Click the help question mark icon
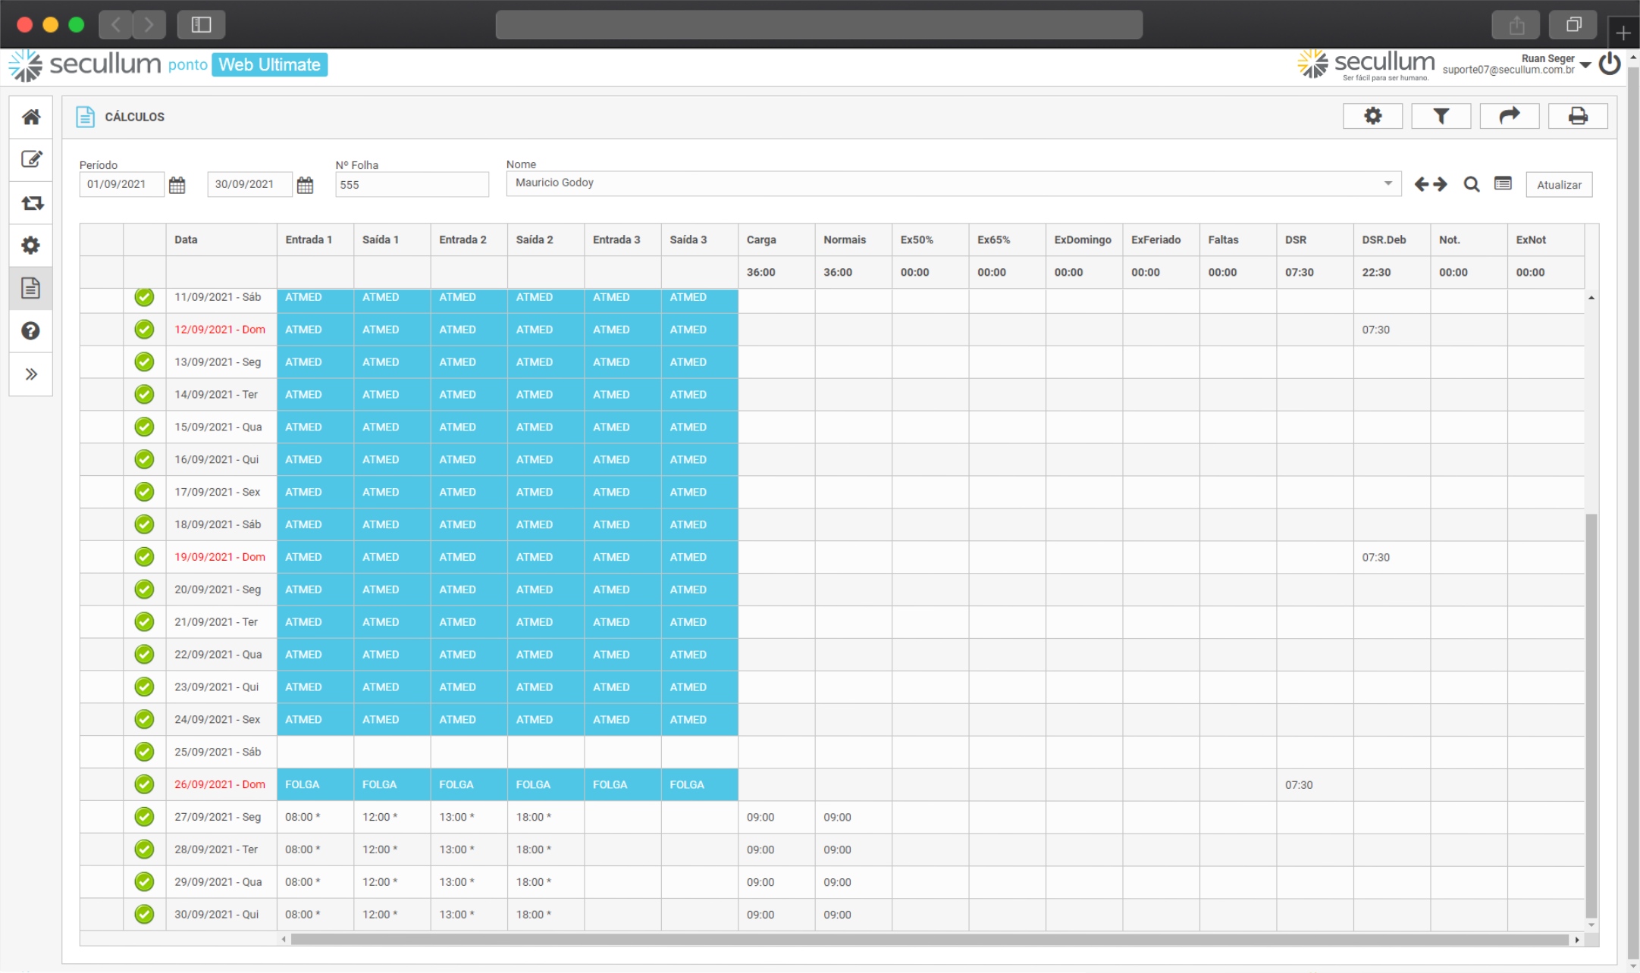1640x973 pixels. point(31,331)
